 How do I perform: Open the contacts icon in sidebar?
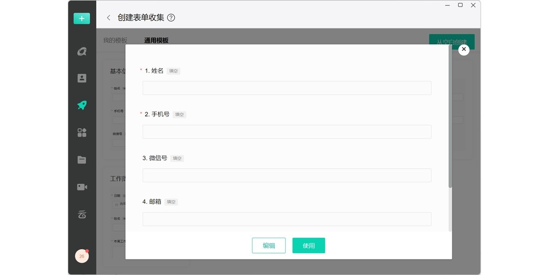point(82,78)
